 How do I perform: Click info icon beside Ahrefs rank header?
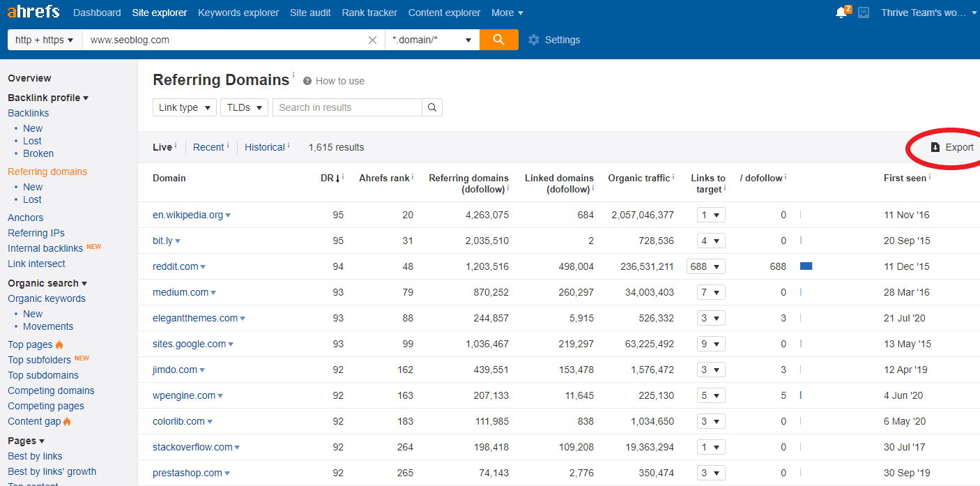(x=413, y=177)
